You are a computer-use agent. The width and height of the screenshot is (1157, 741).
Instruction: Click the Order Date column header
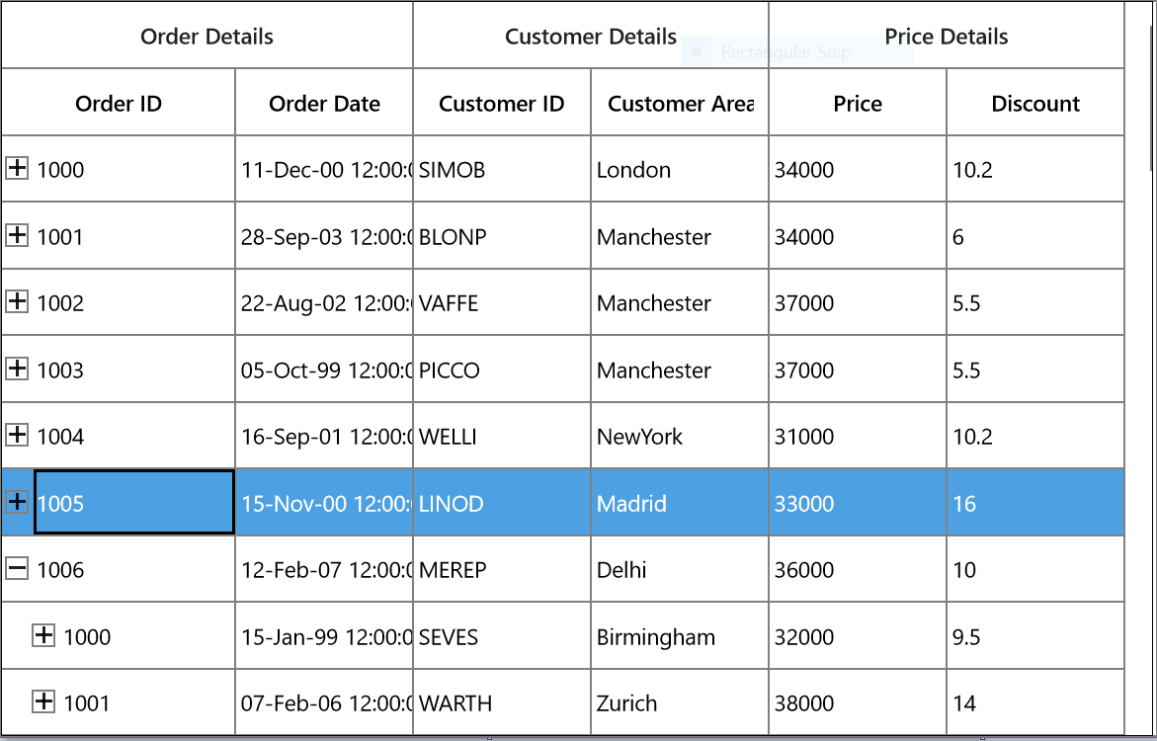[324, 103]
